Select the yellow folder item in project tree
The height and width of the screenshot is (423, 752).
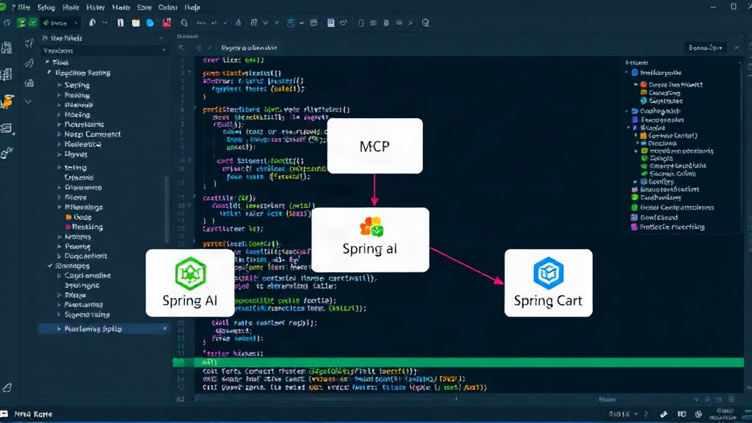click(79, 217)
